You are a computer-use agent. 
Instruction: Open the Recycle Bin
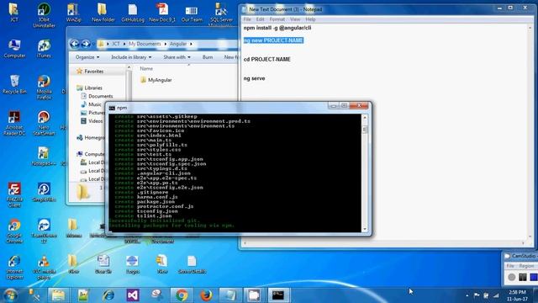coord(14,84)
